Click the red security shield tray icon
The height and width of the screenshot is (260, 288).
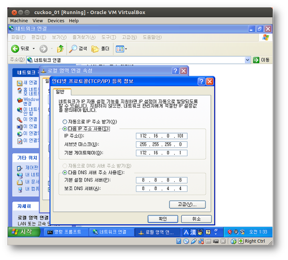(229, 232)
